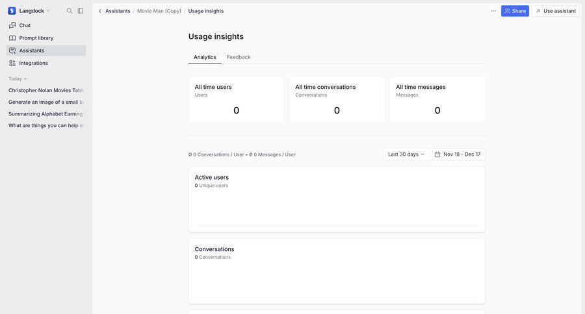Switch to the Analytics tab
This screenshot has height=314, width=585.
pyautogui.click(x=205, y=57)
